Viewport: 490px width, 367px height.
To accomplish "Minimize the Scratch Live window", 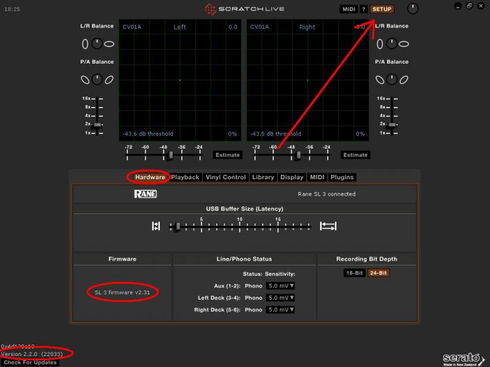I will [x=458, y=6].
